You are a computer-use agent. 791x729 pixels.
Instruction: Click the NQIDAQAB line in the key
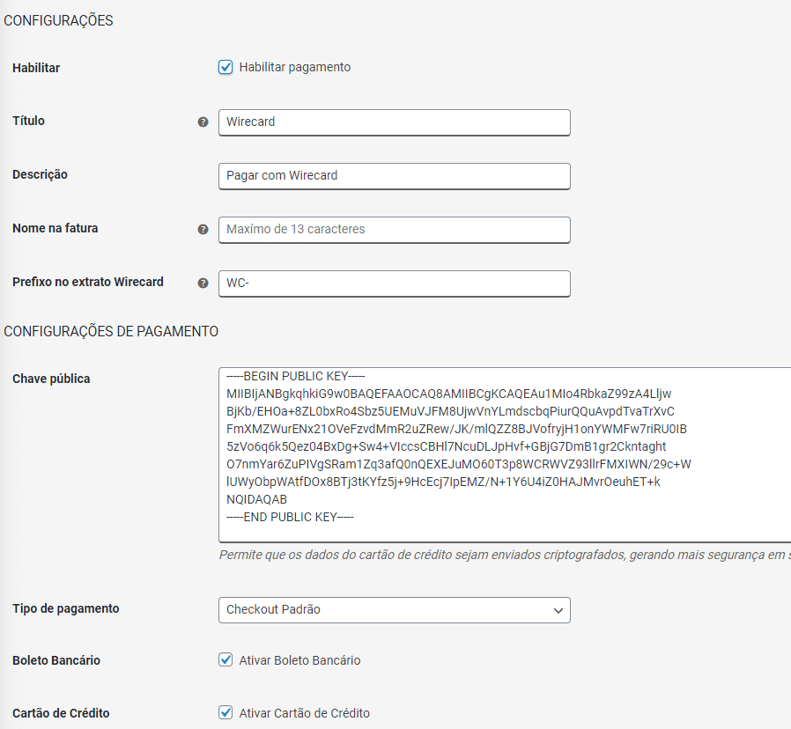click(257, 499)
